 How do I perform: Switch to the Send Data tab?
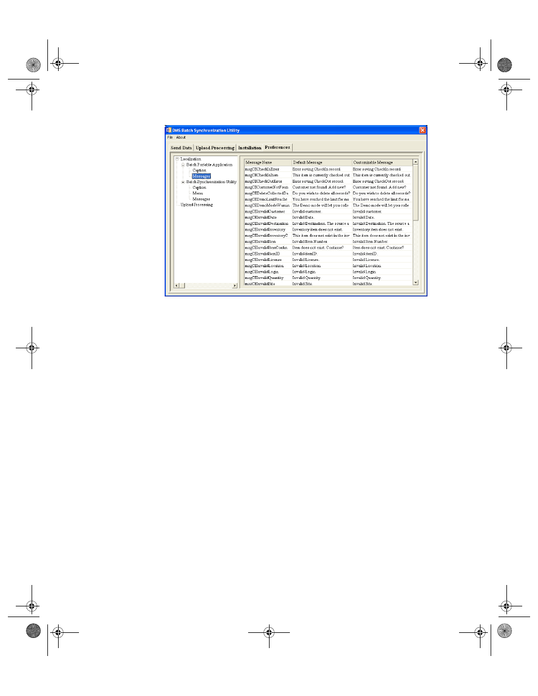click(182, 148)
